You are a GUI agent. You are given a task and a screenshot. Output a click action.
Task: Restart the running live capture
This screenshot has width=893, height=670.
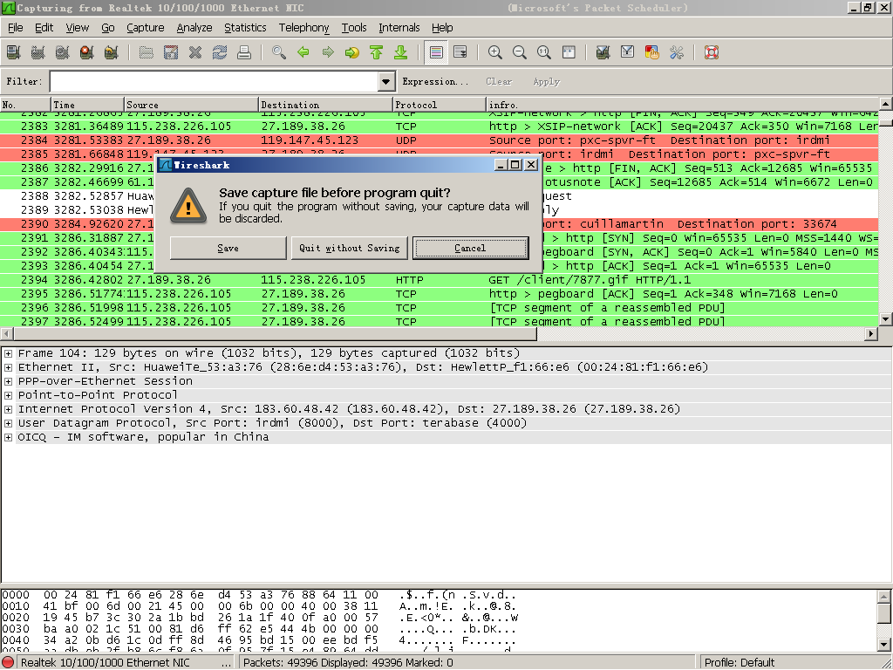[112, 52]
